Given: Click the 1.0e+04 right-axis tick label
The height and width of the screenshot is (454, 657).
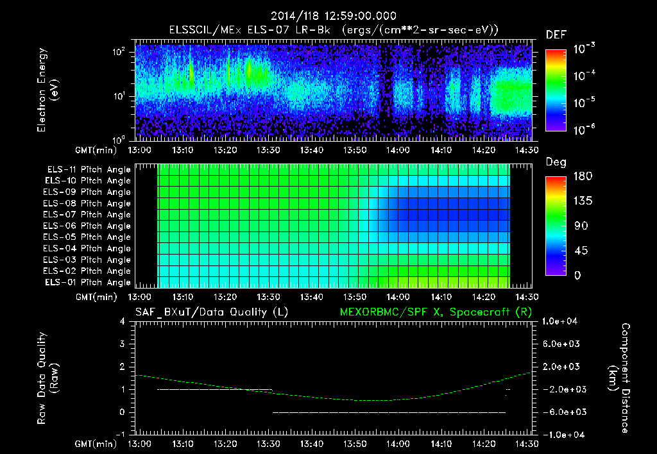Looking at the screenshot, I should (560, 321).
